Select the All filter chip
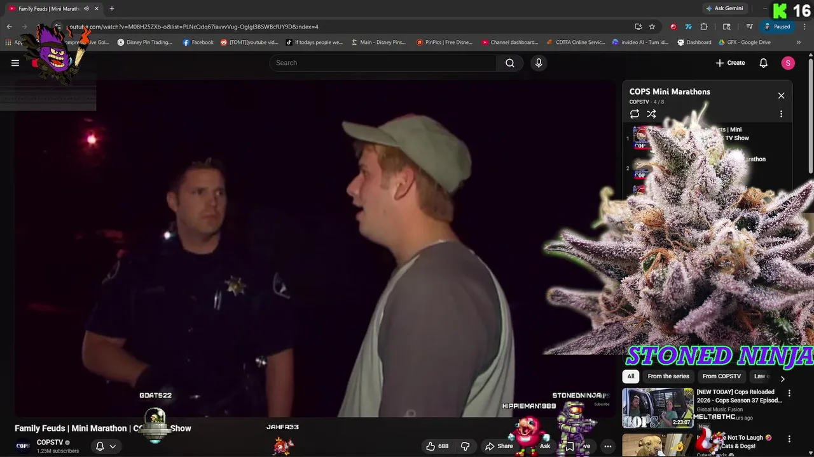The width and height of the screenshot is (814, 457). coord(631,376)
